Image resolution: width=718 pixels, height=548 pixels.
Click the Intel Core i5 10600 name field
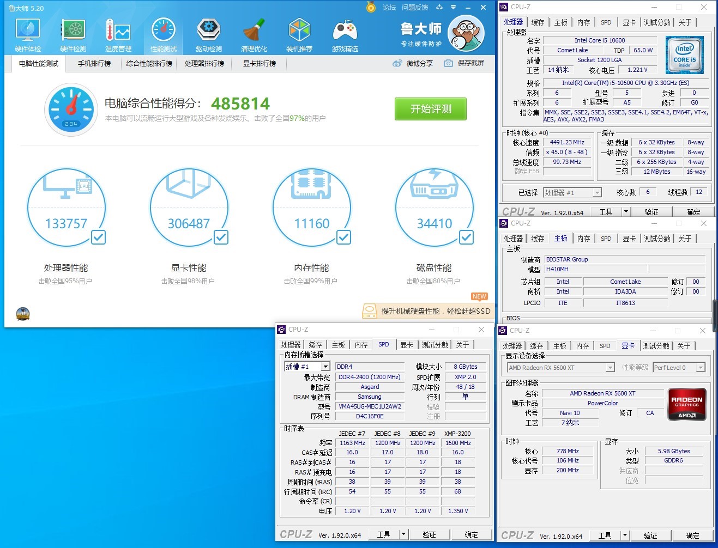[600, 40]
